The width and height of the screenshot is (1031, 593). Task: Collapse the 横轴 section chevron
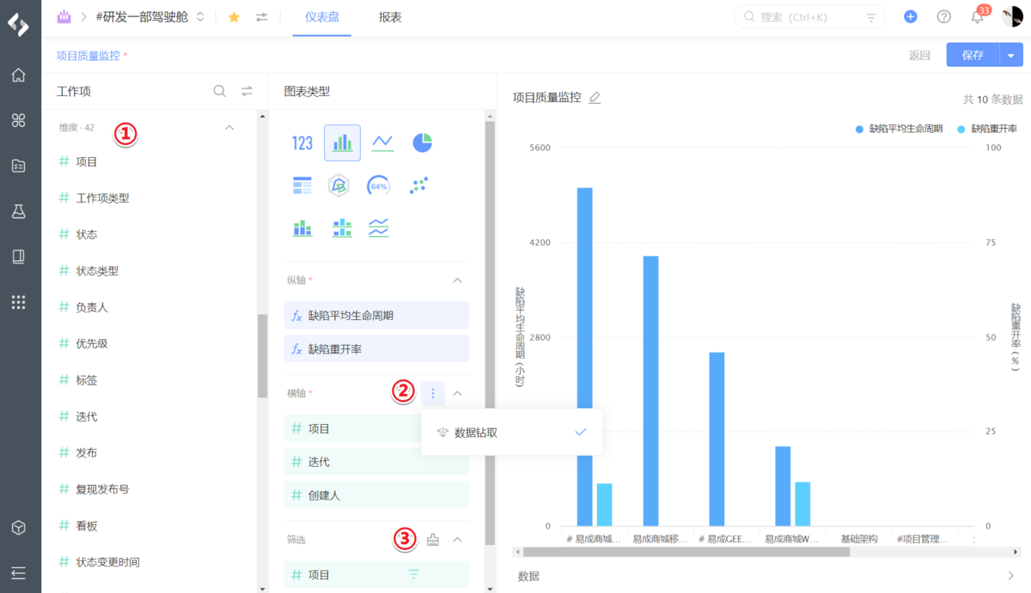pos(458,394)
